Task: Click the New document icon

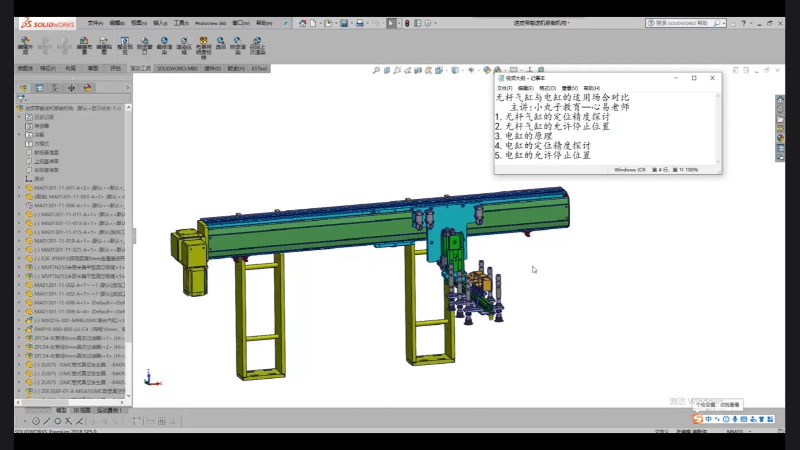Action: pyautogui.click(x=313, y=23)
